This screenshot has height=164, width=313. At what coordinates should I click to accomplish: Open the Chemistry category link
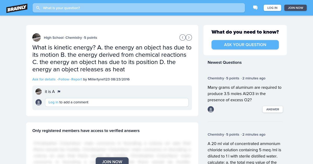click(x=74, y=37)
